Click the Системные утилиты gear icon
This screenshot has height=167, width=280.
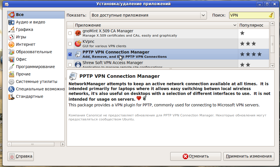click(11, 81)
